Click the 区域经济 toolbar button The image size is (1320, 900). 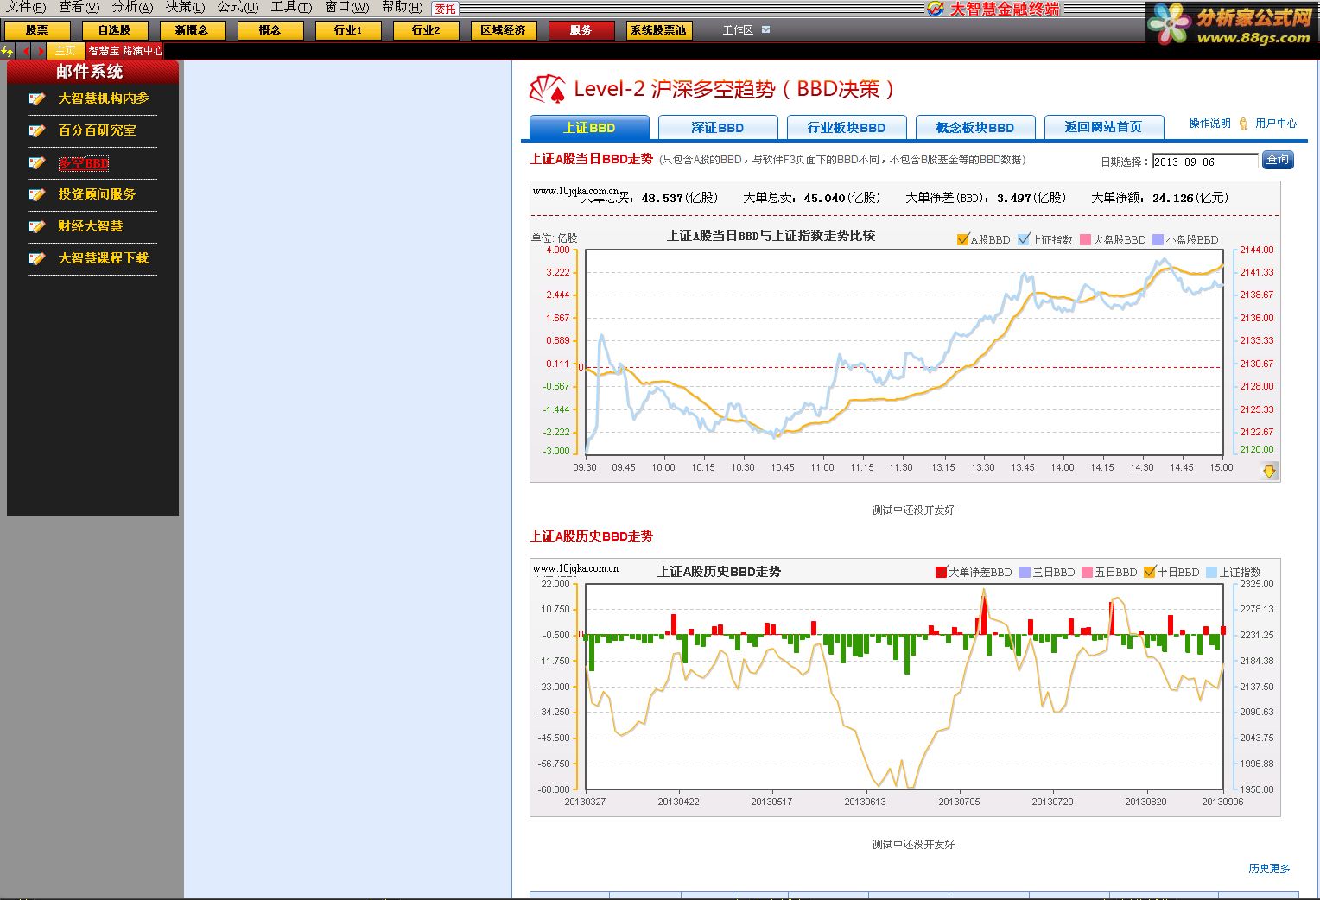click(x=504, y=30)
